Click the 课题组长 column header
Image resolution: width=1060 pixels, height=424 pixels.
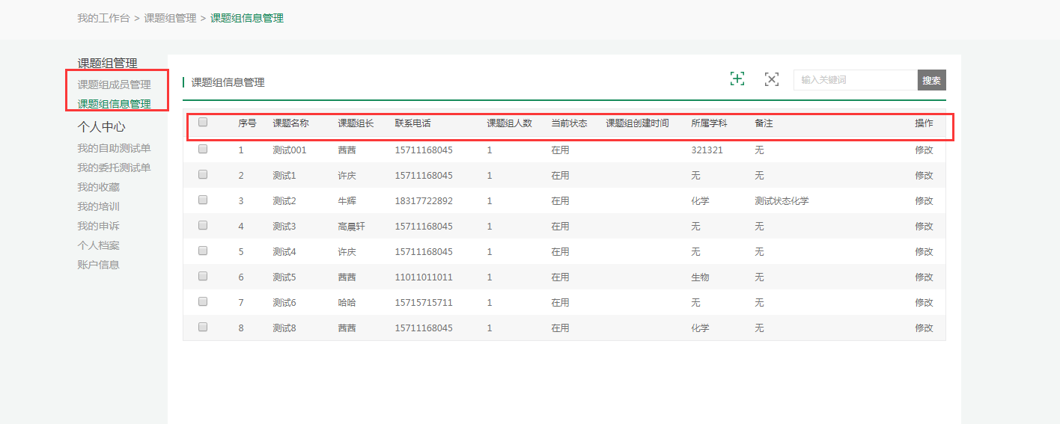click(356, 123)
